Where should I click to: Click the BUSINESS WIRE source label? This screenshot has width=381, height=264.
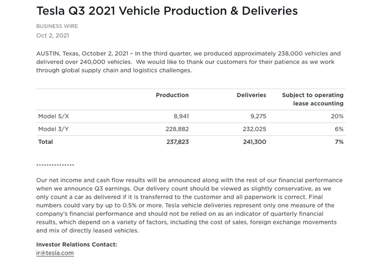pyautogui.click(x=57, y=26)
